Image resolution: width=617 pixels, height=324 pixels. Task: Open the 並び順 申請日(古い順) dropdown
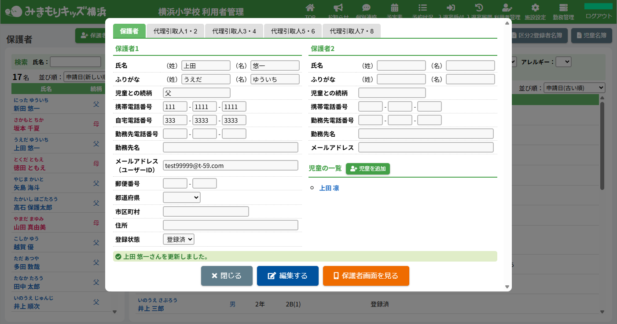(x=574, y=88)
